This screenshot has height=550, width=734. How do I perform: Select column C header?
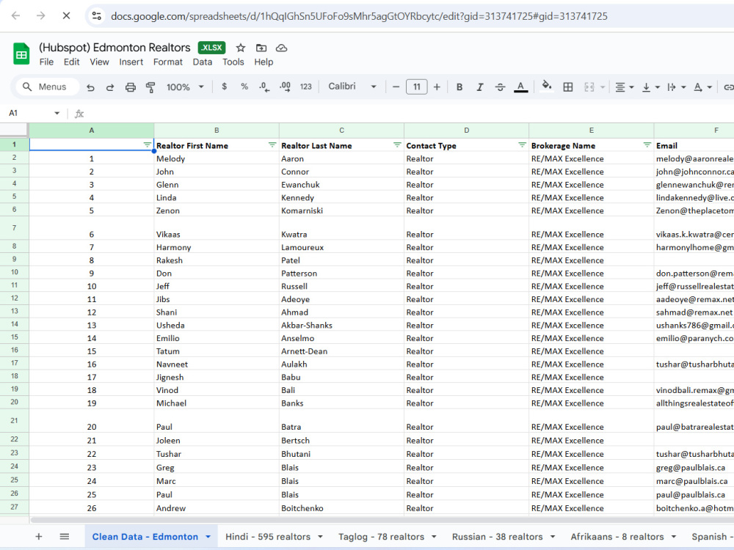[x=342, y=131]
